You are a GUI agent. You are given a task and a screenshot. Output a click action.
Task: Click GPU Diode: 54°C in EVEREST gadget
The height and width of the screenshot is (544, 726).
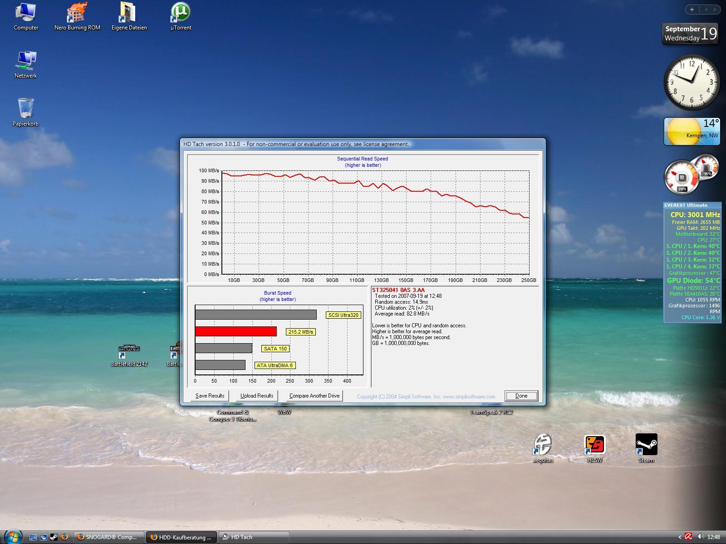pos(693,281)
